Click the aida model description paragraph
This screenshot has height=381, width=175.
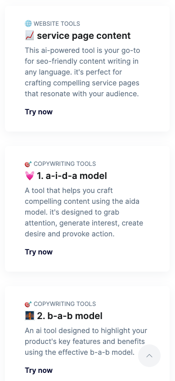coord(84,212)
